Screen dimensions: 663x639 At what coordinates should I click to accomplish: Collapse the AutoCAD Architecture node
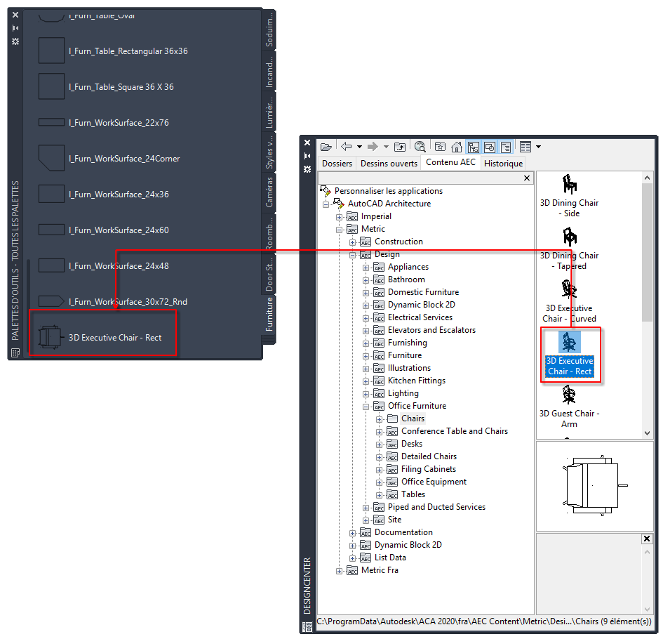(326, 204)
